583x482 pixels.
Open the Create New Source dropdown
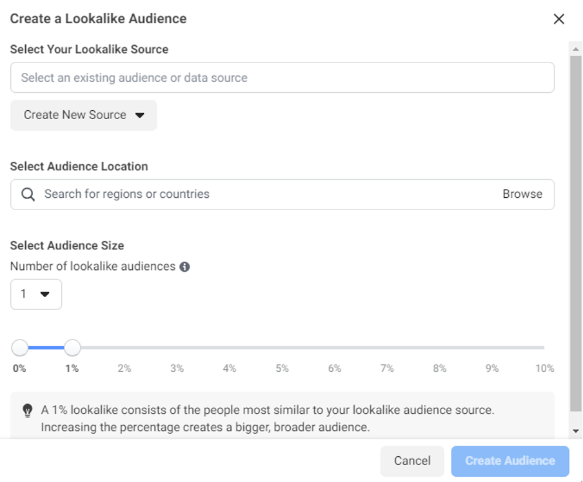point(83,115)
